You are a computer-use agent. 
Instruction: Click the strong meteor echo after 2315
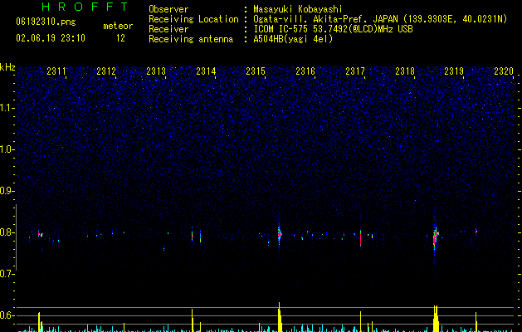coord(280,234)
